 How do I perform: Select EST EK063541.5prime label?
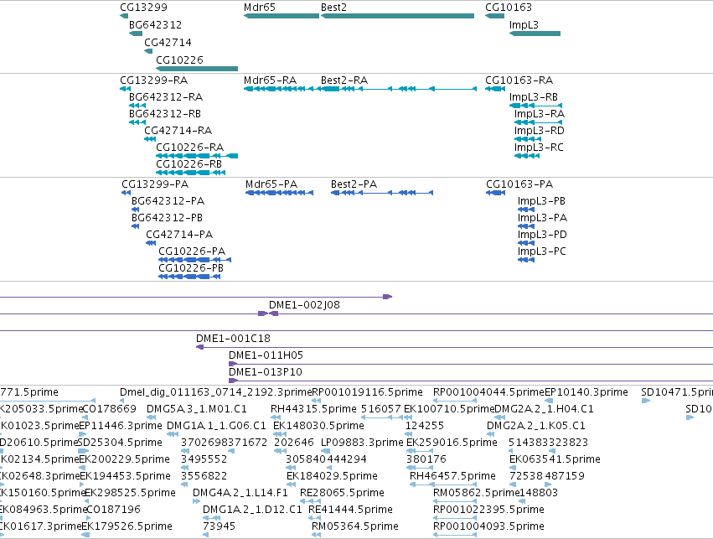pos(555,460)
